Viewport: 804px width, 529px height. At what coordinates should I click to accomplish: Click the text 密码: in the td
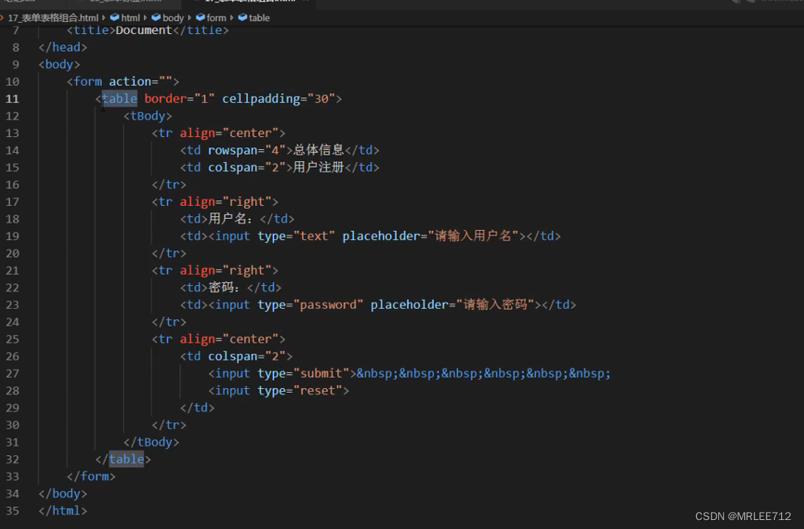(x=223, y=288)
